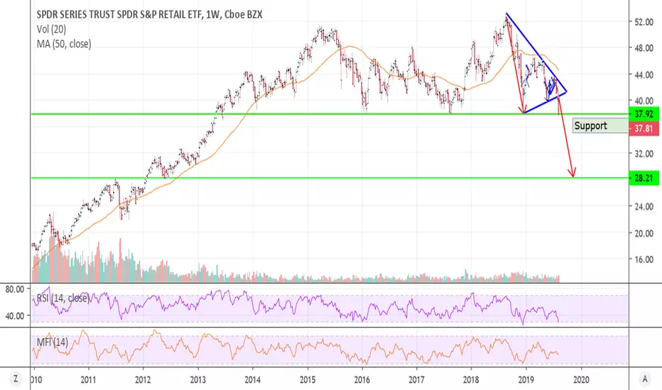Image resolution: width=662 pixels, height=390 pixels.
Task: Click the 40.00 main price axis value
Action: [x=644, y=101]
